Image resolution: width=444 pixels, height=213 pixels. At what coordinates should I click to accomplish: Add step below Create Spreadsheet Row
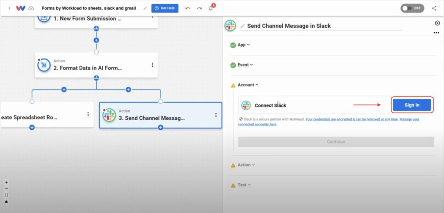pos(32,128)
